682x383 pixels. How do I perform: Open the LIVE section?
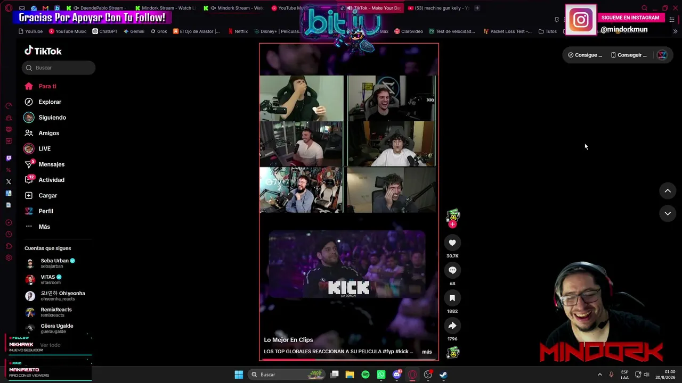[37, 148]
